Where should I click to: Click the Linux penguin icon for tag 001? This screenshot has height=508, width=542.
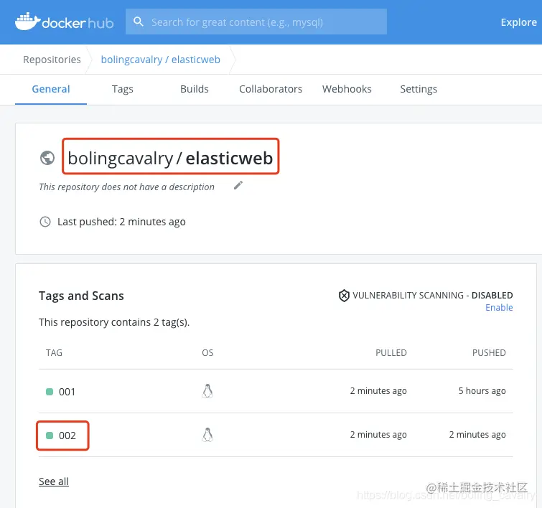pyautogui.click(x=207, y=391)
